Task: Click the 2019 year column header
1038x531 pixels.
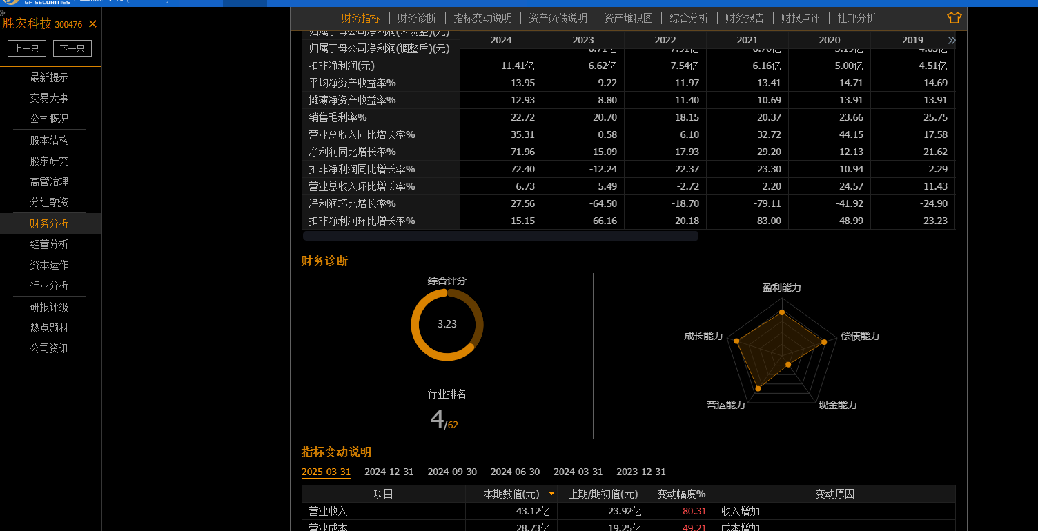Action: pos(912,40)
